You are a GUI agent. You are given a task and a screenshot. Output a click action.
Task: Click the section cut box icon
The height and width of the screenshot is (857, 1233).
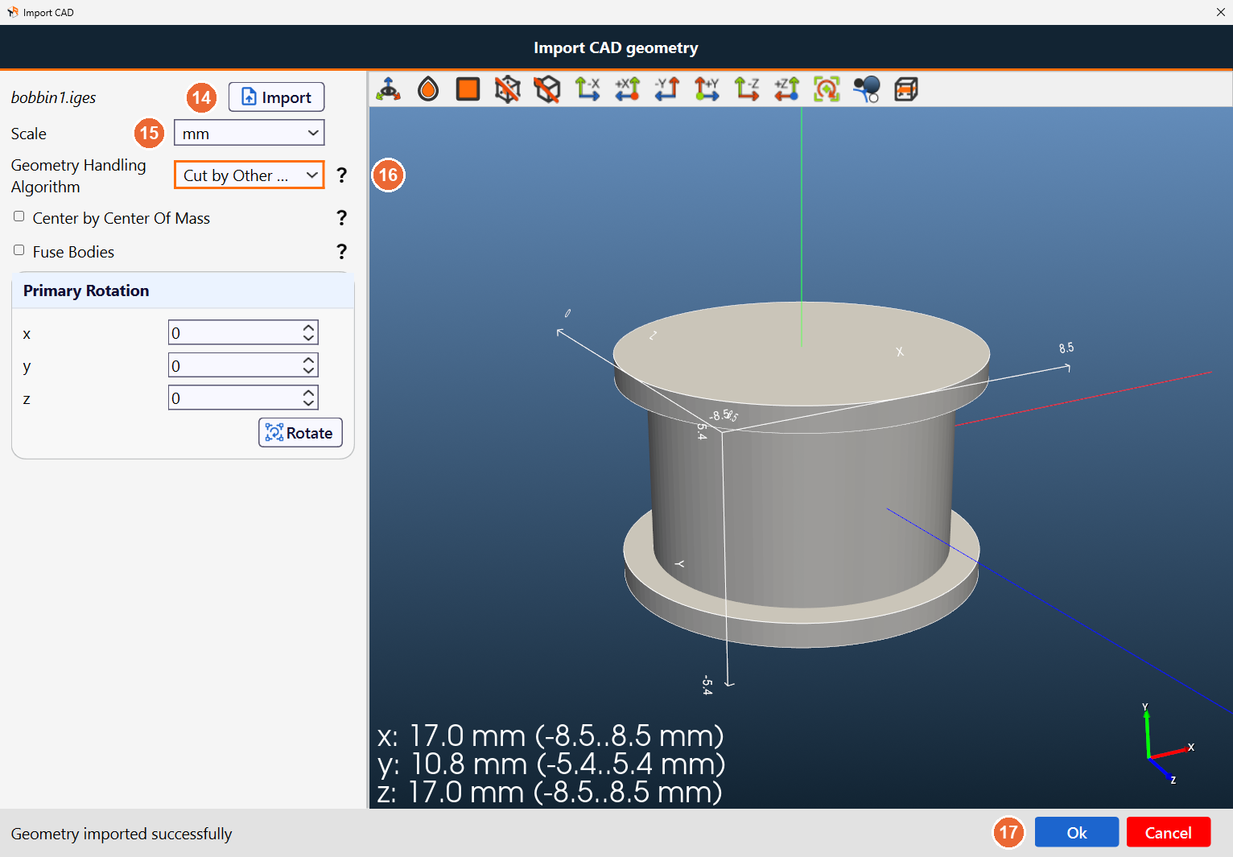[x=906, y=89]
